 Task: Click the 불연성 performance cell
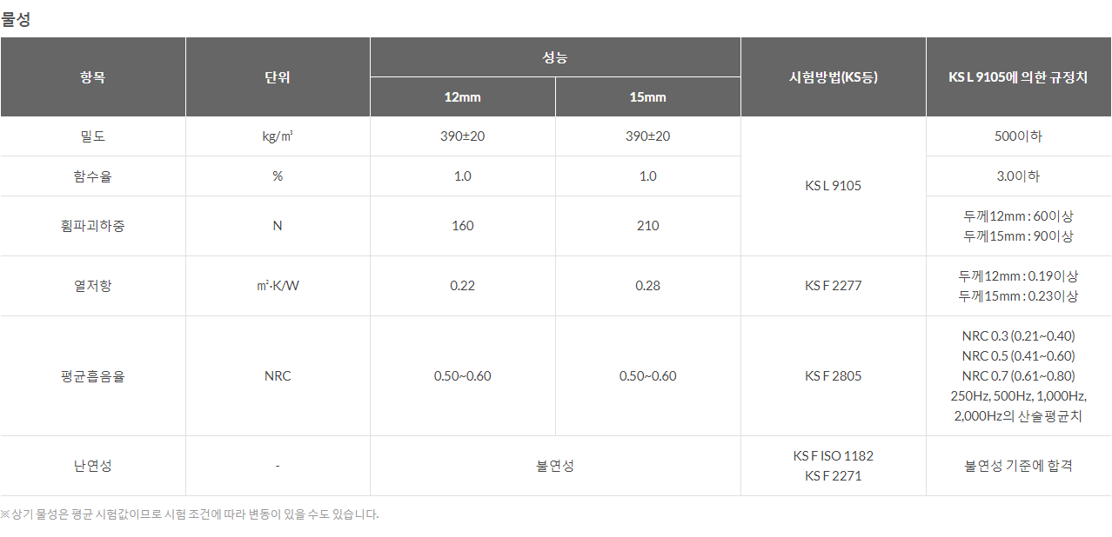point(555,466)
